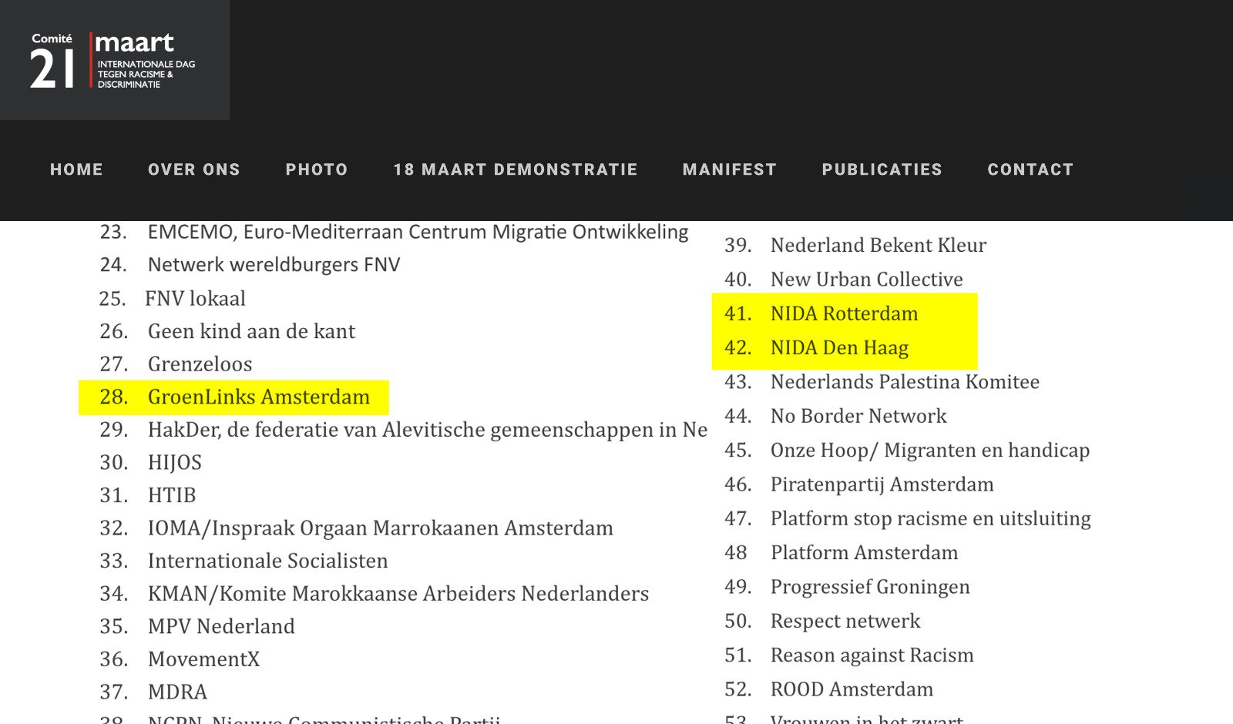Select entry Reason against Racism
This screenshot has height=724, width=1233.
[849, 655]
